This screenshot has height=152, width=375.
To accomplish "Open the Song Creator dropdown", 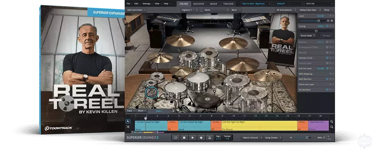I will (273, 138).
